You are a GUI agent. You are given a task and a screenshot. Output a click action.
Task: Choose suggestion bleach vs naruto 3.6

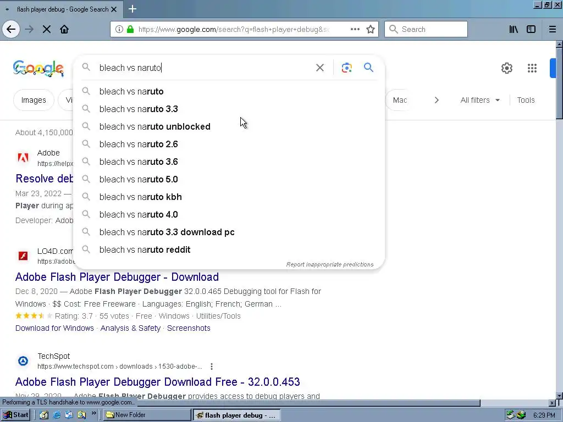pos(229,162)
